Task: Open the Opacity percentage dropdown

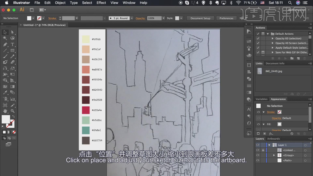Action: [x=163, y=18]
